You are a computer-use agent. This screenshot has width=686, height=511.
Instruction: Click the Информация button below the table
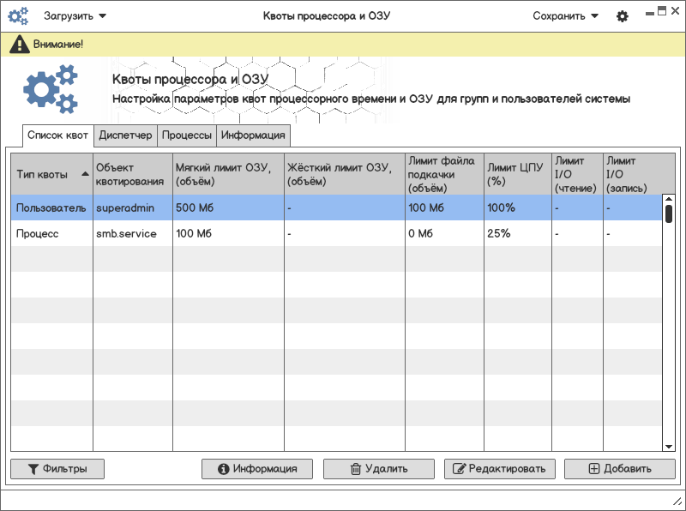click(257, 469)
